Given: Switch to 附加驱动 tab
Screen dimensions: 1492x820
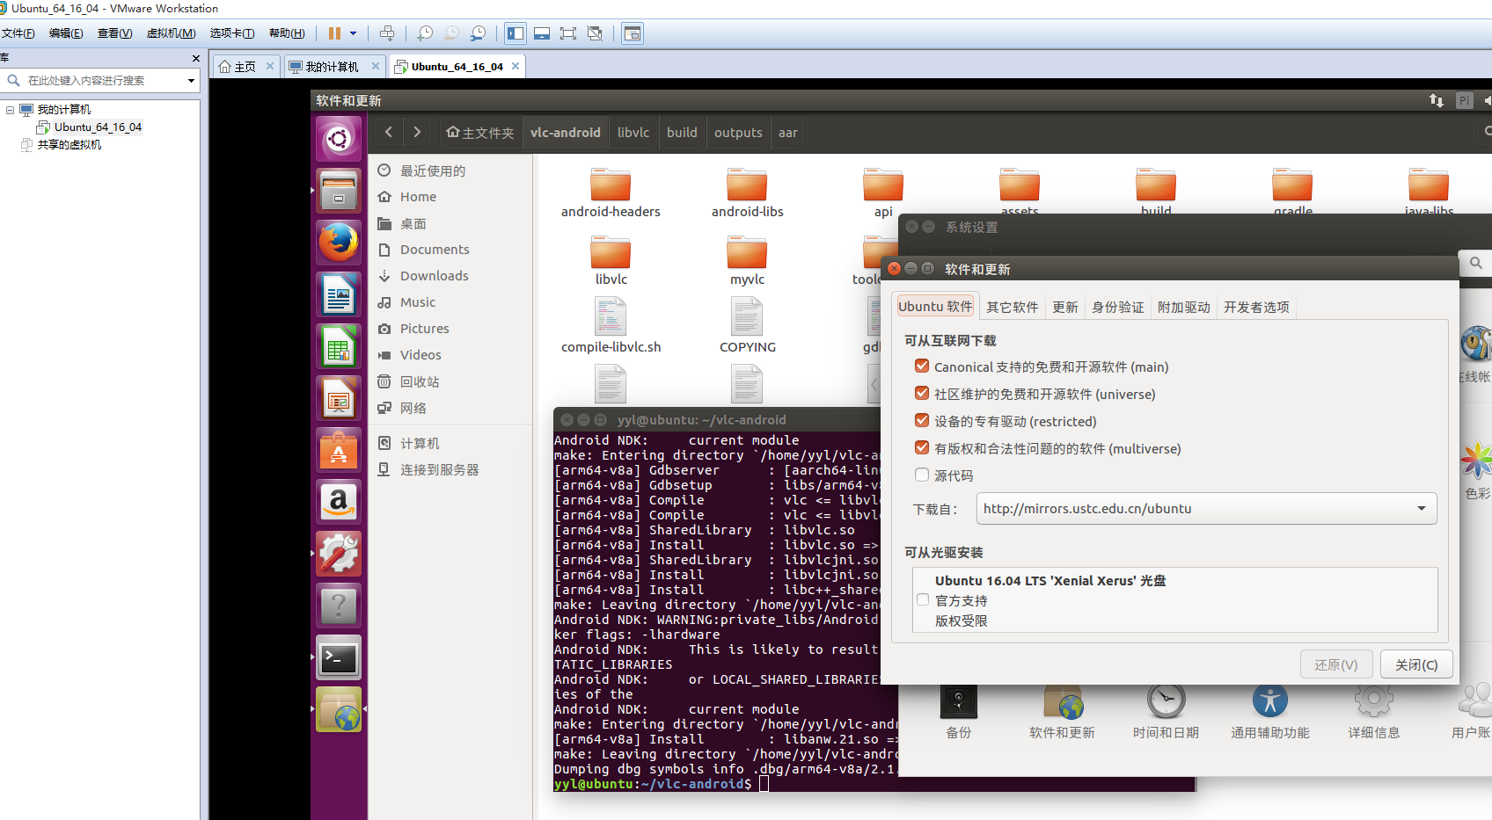Looking at the screenshot, I should tap(1183, 307).
